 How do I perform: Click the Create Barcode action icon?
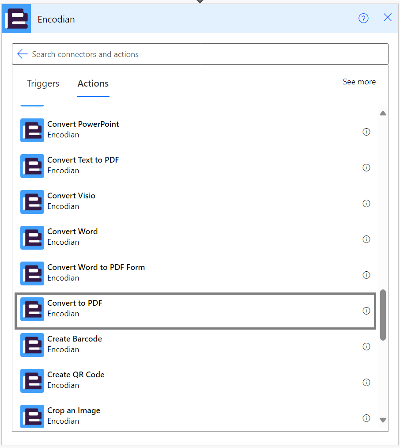click(32, 345)
